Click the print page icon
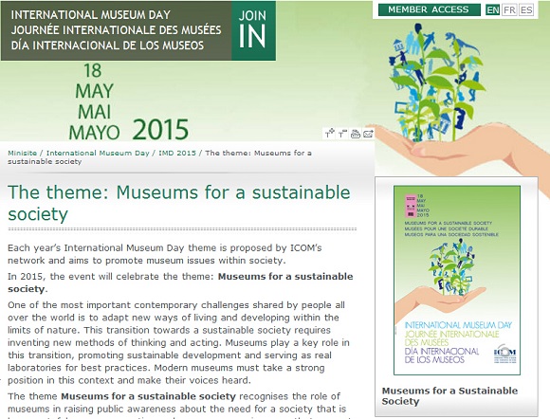The image size is (550, 419). pyautogui.click(x=356, y=134)
